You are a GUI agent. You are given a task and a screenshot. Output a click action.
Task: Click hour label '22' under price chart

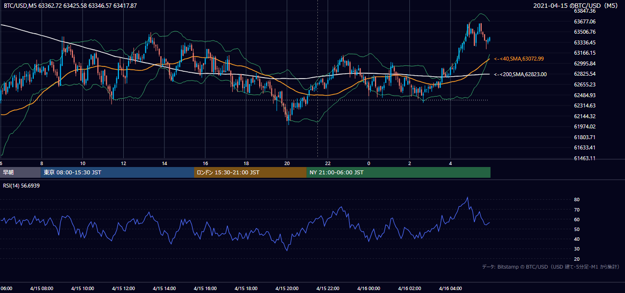[328, 164]
